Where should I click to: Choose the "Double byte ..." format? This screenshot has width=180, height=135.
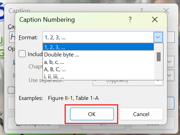coord(98,54)
